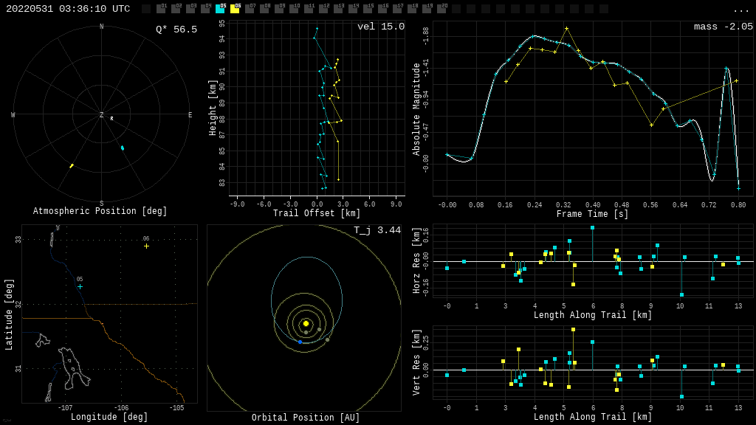Click the blue Earth dot in the orbital plot
756x425 pixels.
click(x=300, y=342)
